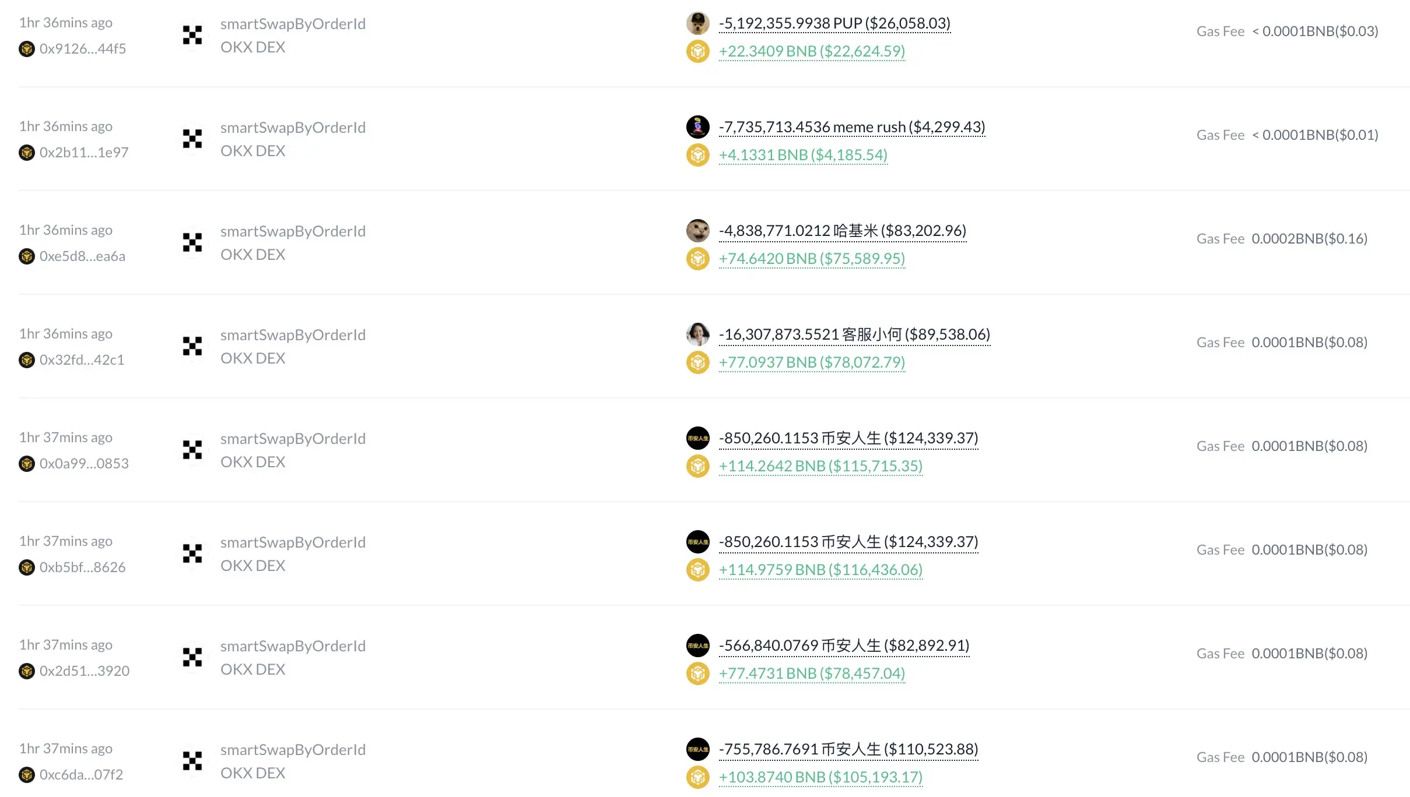This screenshot has width=1410, height=797.
Task: Open transaction hash 0x9126...44f5
Action: (83, 49)
